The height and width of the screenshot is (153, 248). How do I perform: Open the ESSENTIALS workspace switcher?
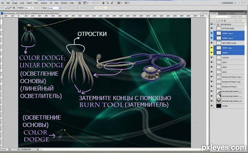pyautogui.click(x=229, y=3)
